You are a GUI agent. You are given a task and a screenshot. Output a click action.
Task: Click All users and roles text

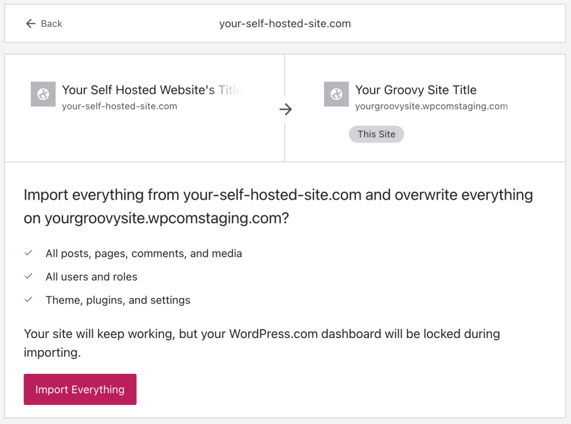pos(91,277)
